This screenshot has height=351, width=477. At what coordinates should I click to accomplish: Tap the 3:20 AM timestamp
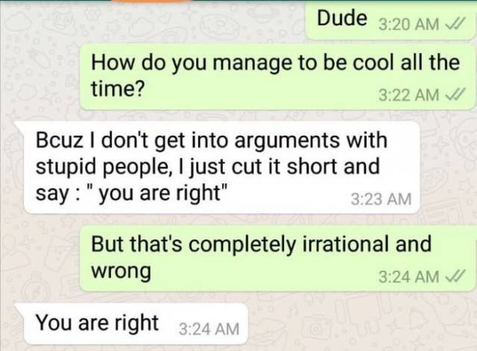(409, 25)
